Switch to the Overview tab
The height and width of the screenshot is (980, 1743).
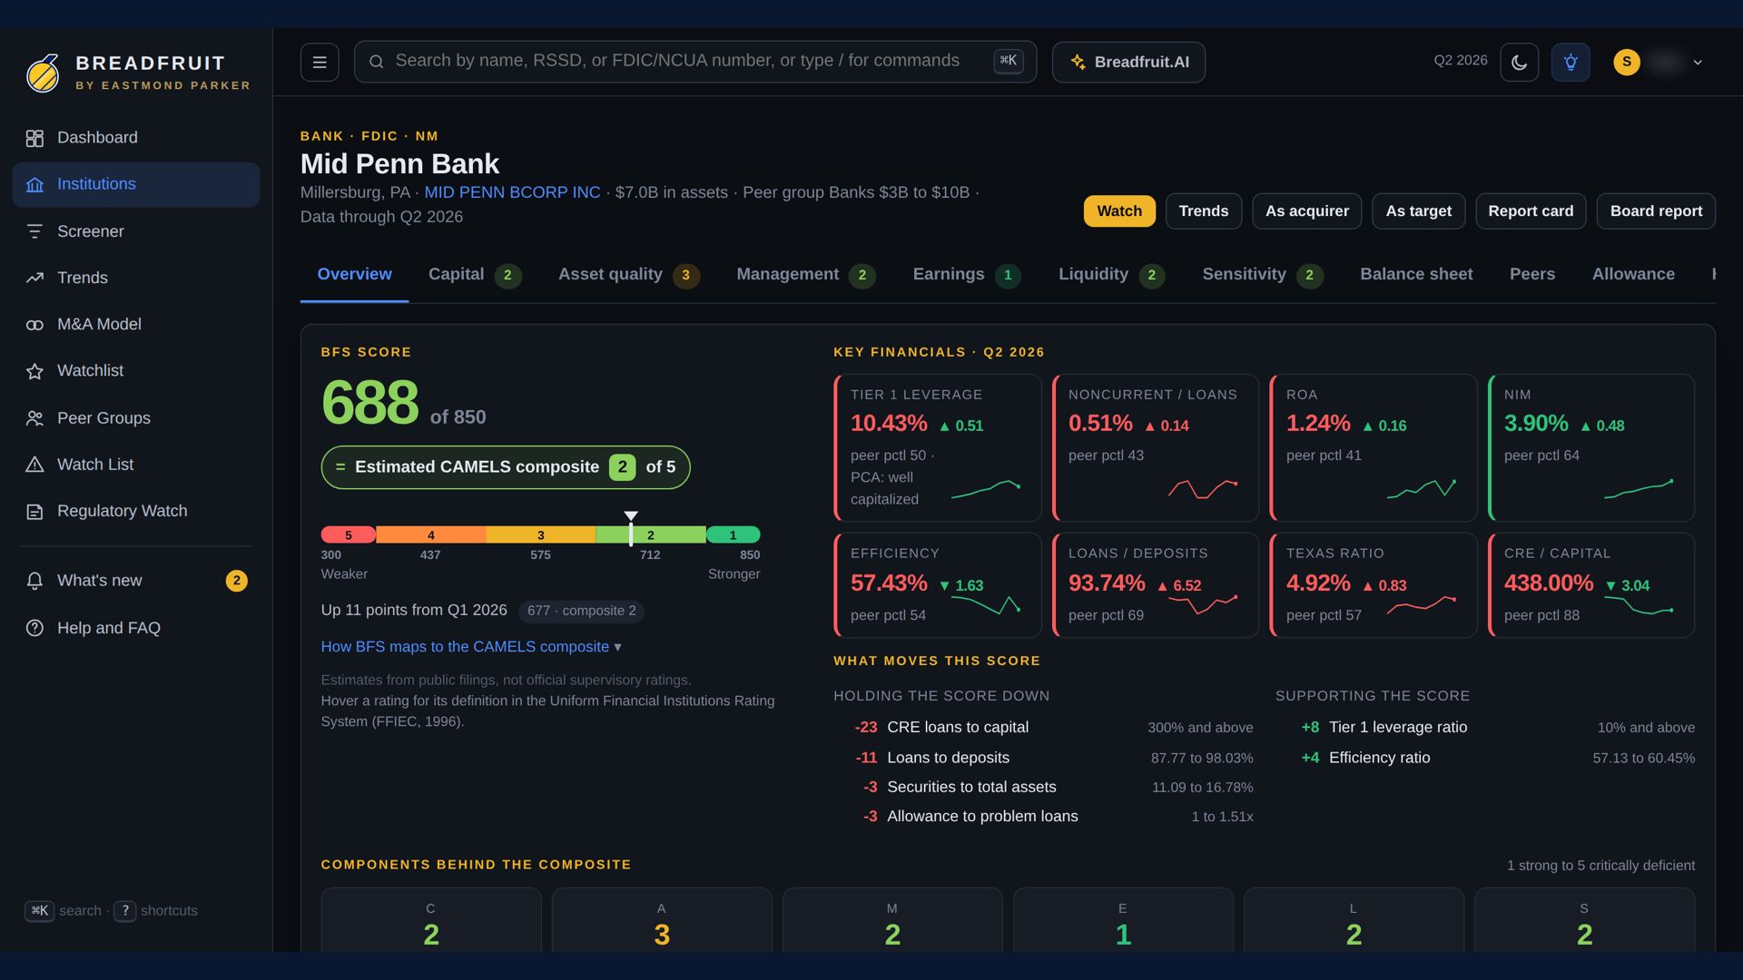(354, 275)
